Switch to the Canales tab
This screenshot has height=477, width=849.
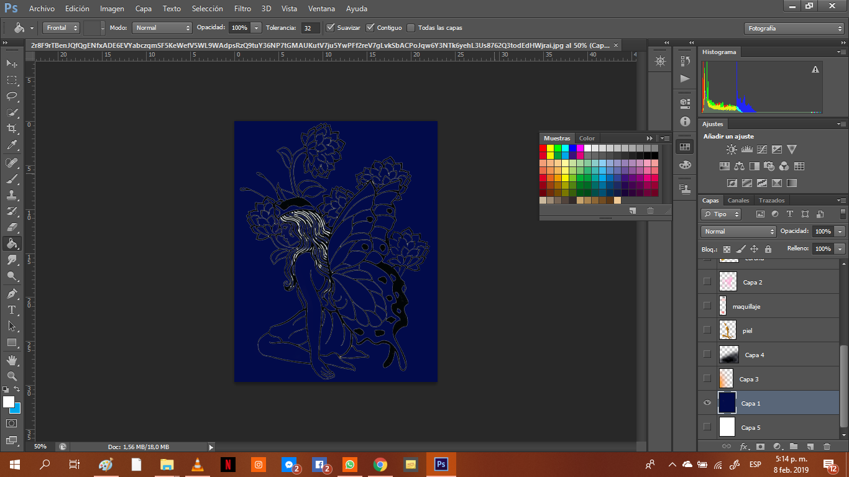(x=738, y=201)
